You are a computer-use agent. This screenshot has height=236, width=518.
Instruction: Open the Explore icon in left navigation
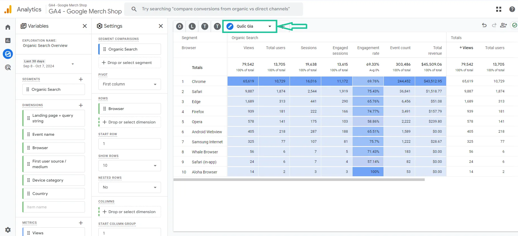8,54
